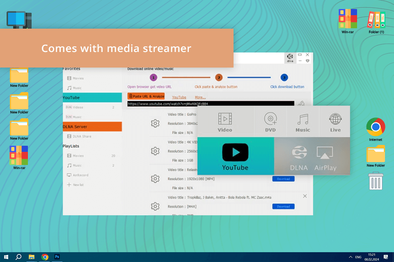Open settings gear for Tropkillaz m4a entry
This screenshot has width=394, height=262.
click(155, 206)
